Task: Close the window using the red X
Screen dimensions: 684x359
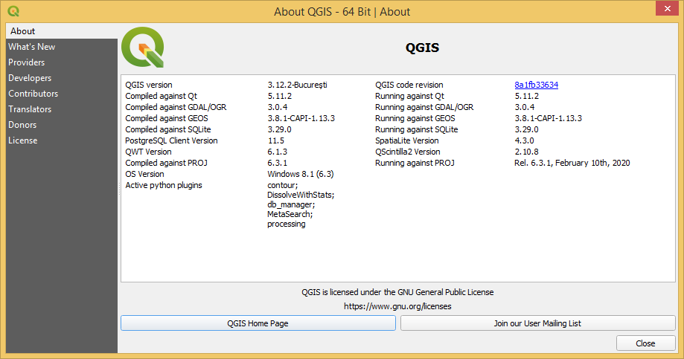Action: (668, 8)
